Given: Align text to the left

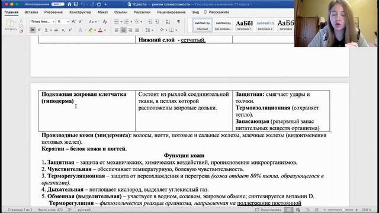Looking at the screenshot, I should (117, 30).
